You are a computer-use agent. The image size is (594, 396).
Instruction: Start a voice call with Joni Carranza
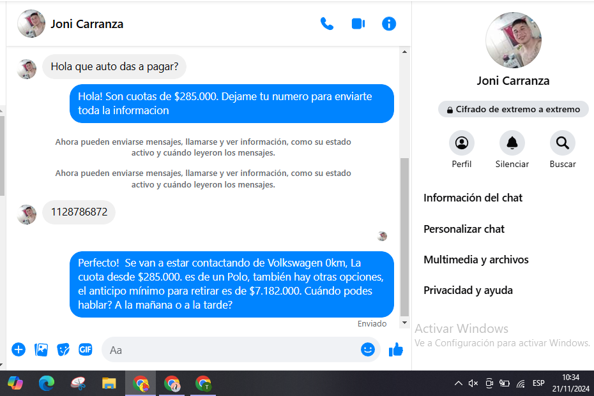click(327, 24)
